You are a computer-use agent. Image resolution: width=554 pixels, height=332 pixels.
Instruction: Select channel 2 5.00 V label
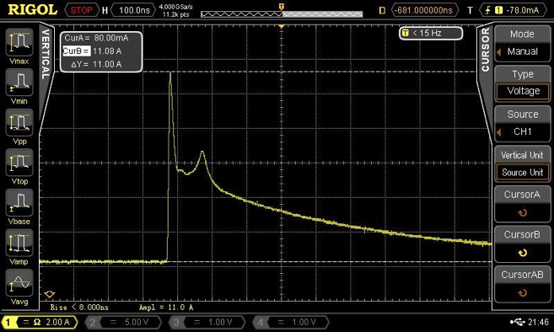coord(124,322)
